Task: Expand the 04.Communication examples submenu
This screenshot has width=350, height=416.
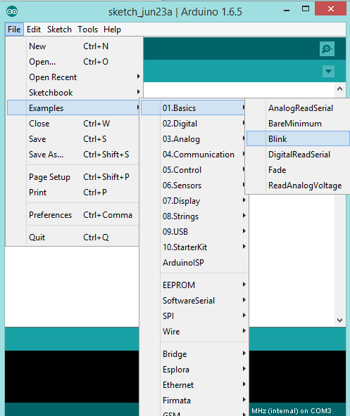Action: click(194, 154)
